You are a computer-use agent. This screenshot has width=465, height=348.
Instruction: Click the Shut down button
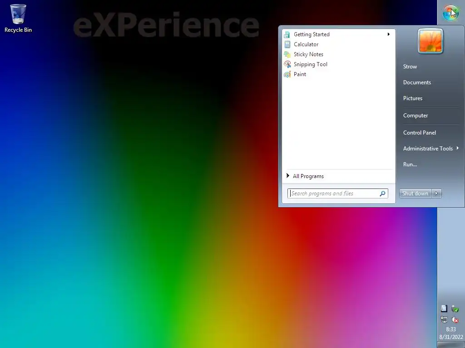point(415,193)
